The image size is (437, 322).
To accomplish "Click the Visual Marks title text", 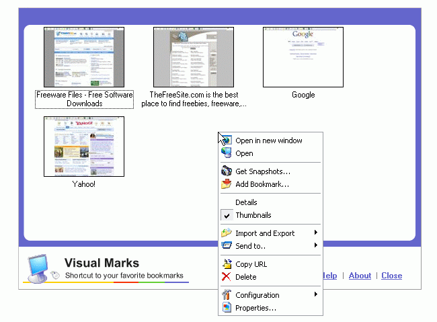I will coord(102,263).
